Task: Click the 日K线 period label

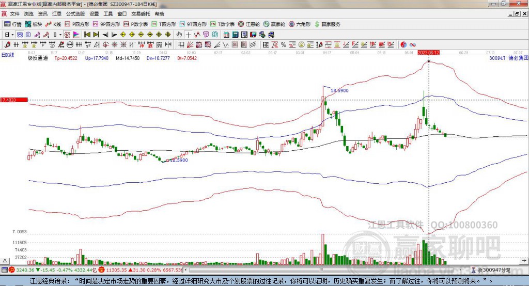Action: click(8, 55)
